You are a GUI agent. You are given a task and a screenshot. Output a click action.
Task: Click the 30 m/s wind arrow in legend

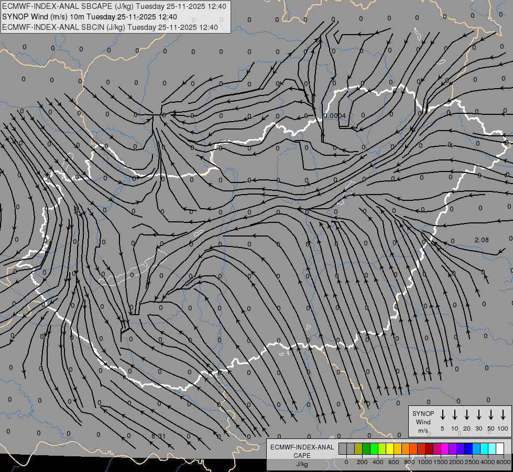[x=478, y=415]
